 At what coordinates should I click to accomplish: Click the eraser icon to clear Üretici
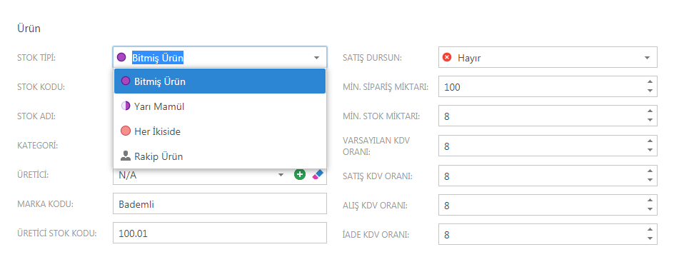pos(318,175)
